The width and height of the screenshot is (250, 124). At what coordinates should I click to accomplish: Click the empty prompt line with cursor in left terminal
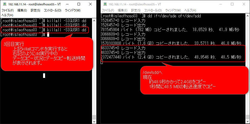point(25,34)
